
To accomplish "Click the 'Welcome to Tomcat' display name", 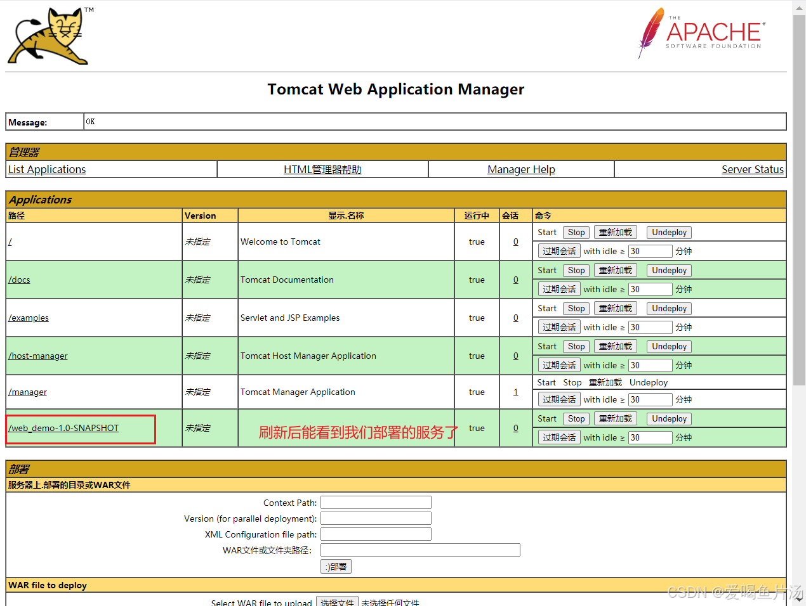I will pyautogui.click(x=280, y=242).
